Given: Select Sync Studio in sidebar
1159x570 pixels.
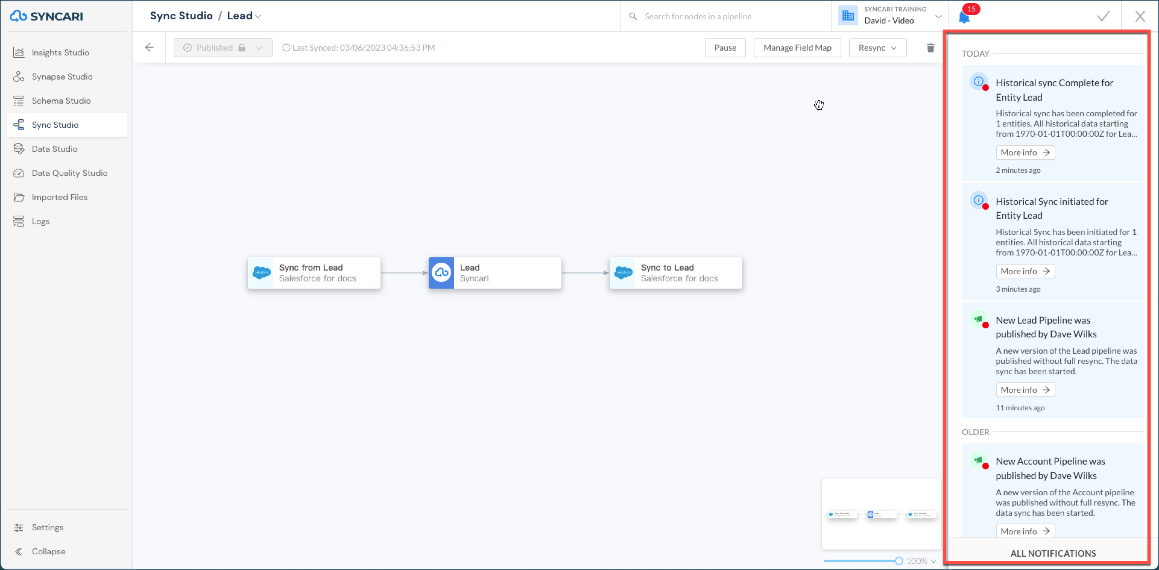Looking at the screenshot, I should 67,124.
